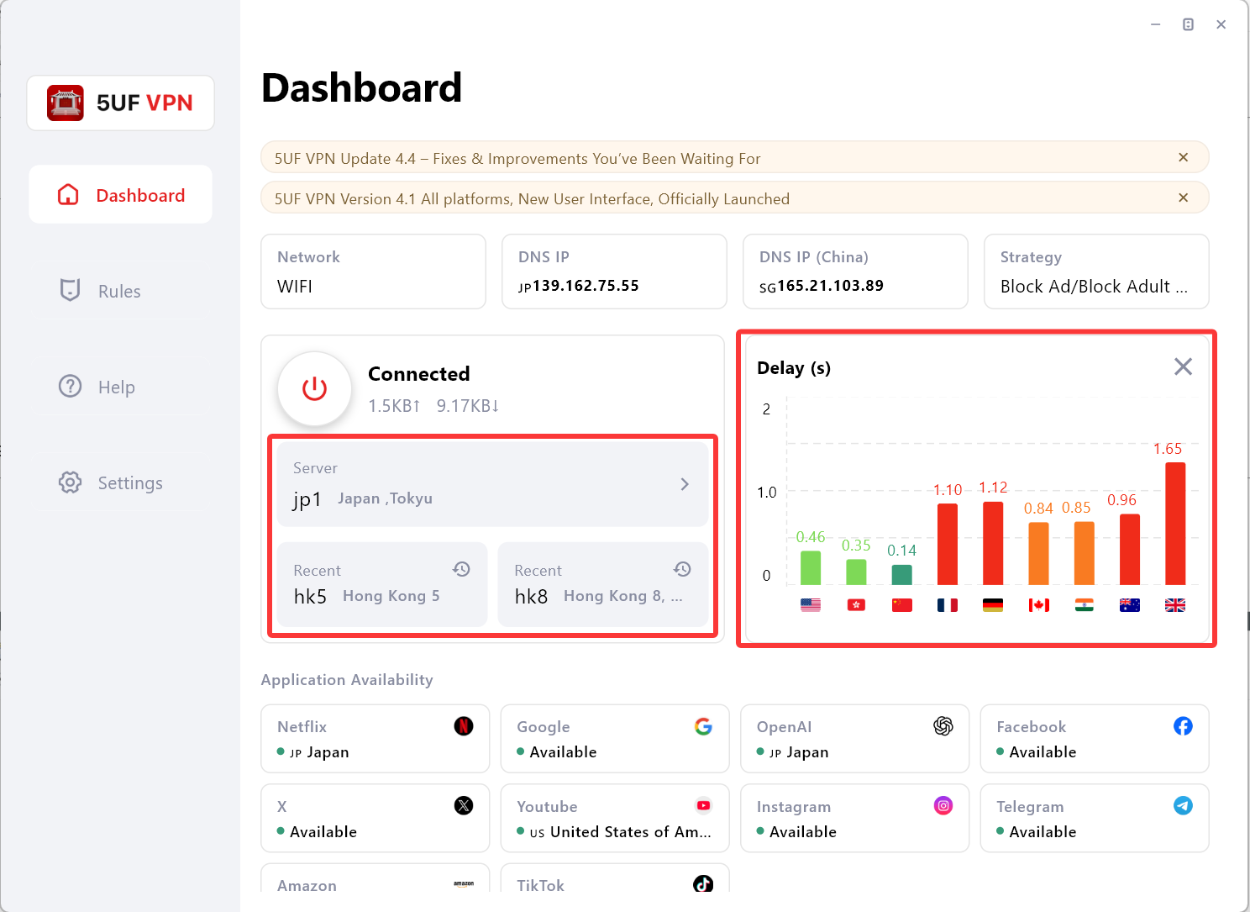Select recent server hk8 Hong Kong 8
The height and width of the screenshot is (912, 1250).
pos(602,584)
